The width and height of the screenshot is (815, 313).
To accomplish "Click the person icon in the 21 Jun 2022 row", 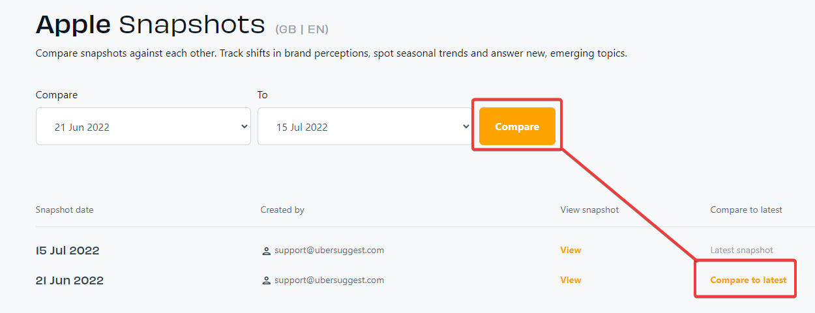I will [x=266, y=280].
